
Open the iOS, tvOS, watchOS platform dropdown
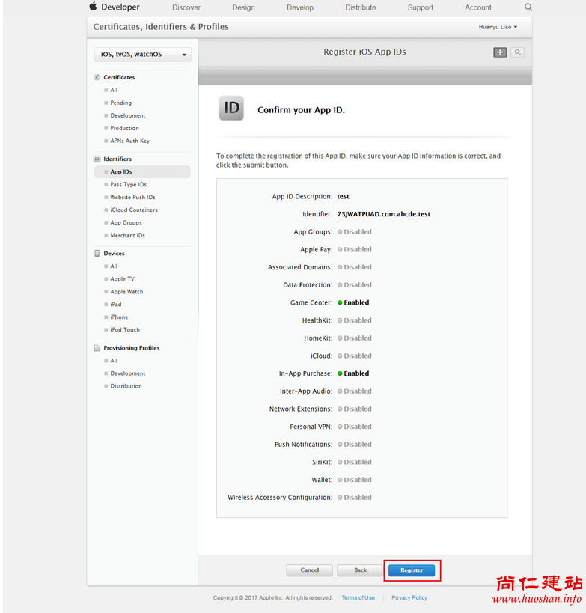pyautogui.click(x=142, y=55)
